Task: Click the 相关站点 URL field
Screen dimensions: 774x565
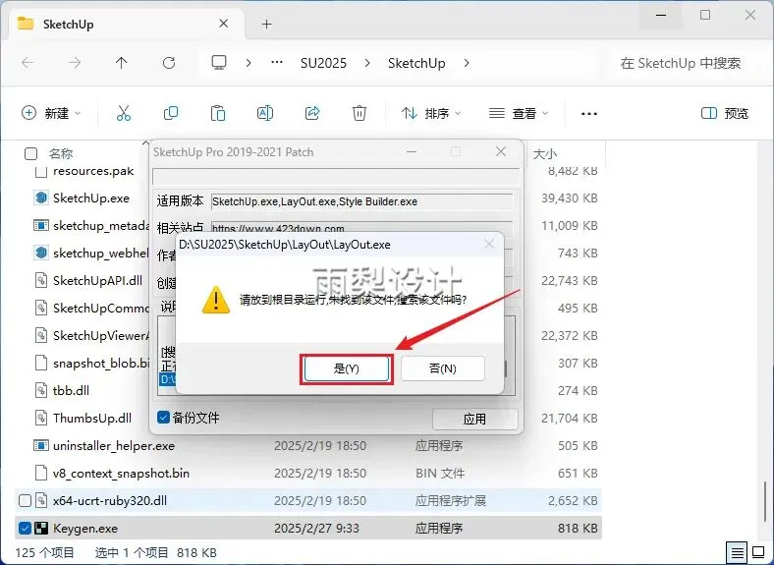Action: coord(361,227)
